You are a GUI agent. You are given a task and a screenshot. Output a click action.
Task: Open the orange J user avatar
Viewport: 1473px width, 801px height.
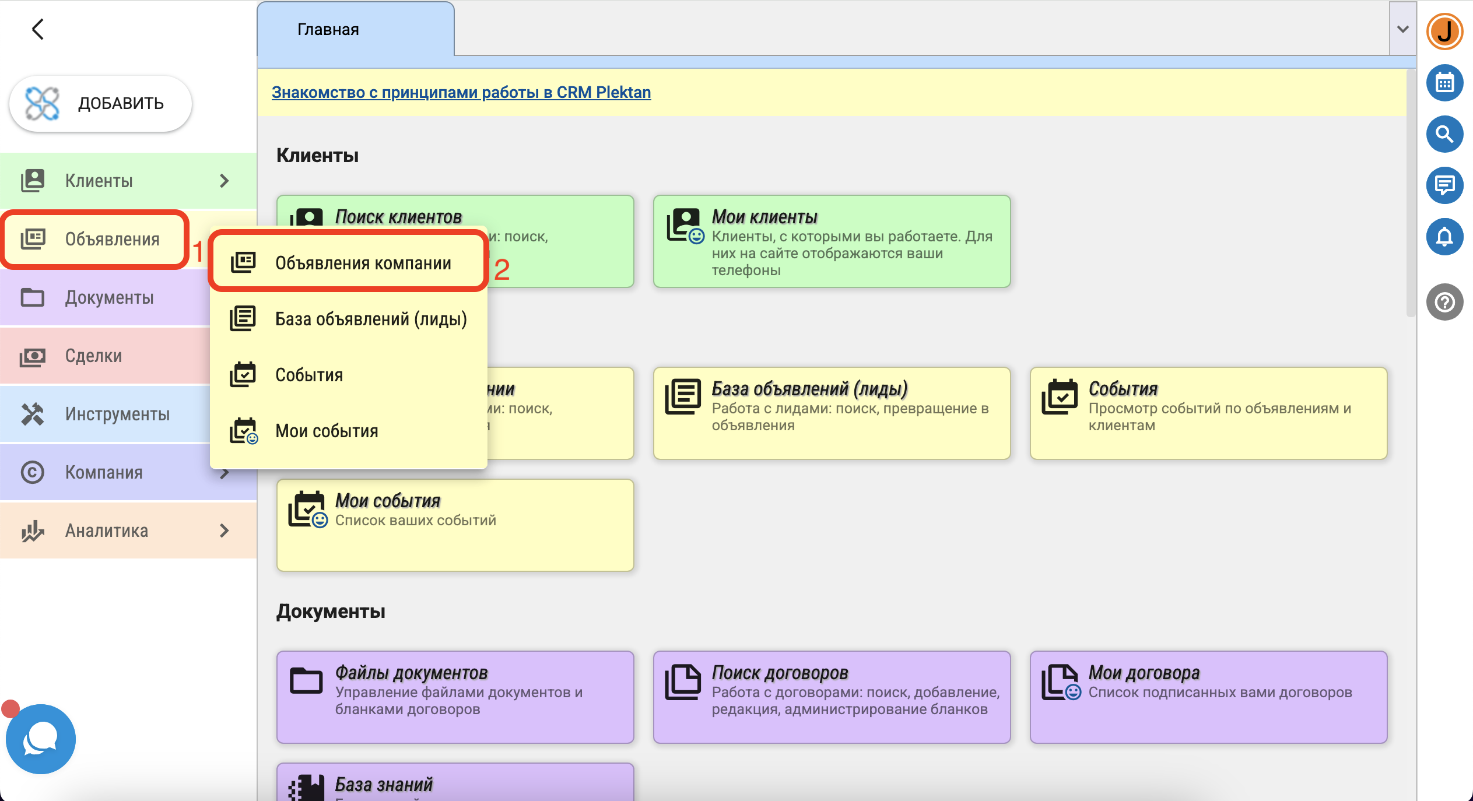tap(1444, 31)
